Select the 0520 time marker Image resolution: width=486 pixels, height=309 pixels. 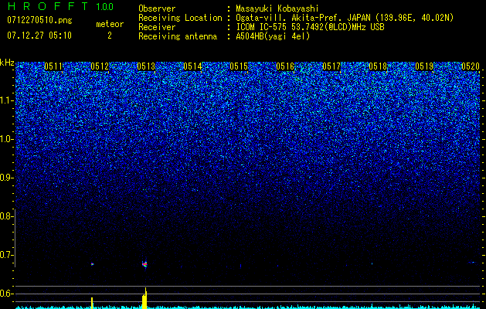click(x=471, y=66)
